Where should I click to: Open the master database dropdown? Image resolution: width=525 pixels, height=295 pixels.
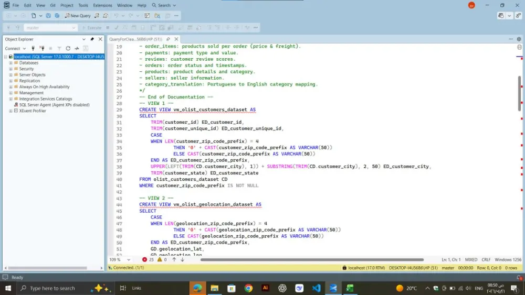pos(50,28)
